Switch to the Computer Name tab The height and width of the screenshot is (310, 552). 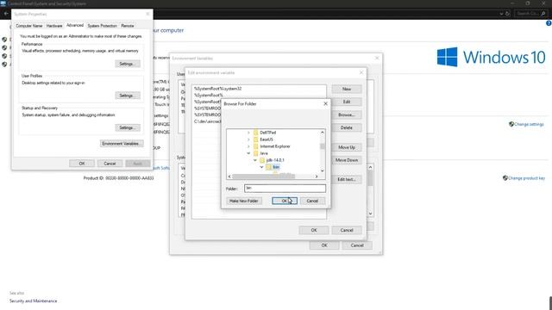click(x=28, y=26)
